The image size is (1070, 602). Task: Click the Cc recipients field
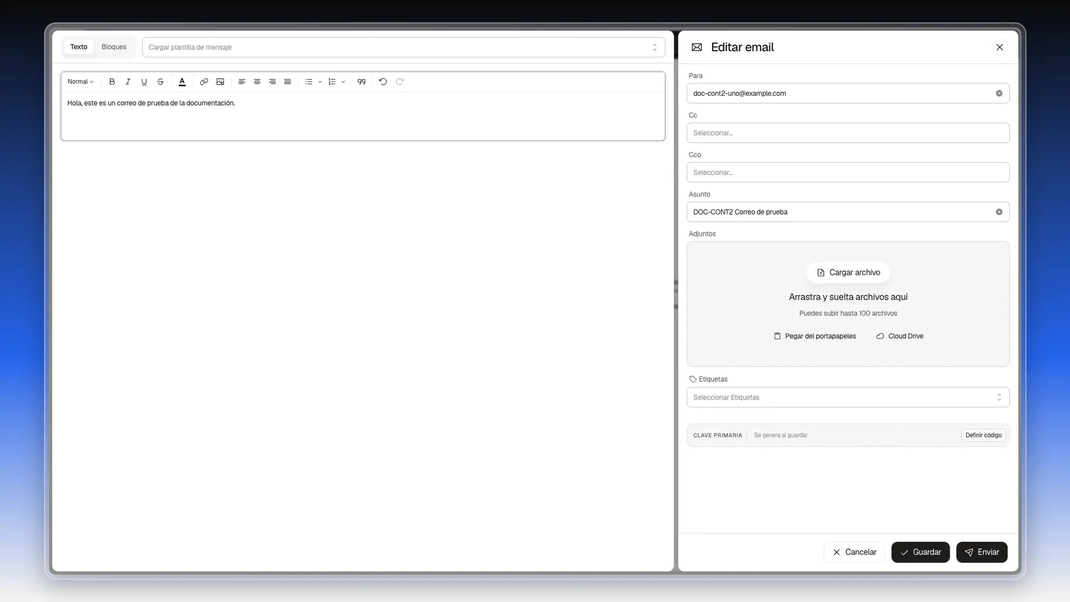coord(848,133)
